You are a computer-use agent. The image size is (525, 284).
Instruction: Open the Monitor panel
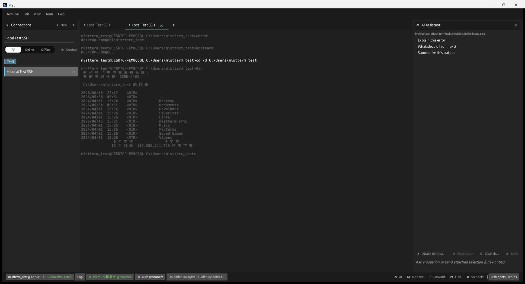tap(415, 277)
